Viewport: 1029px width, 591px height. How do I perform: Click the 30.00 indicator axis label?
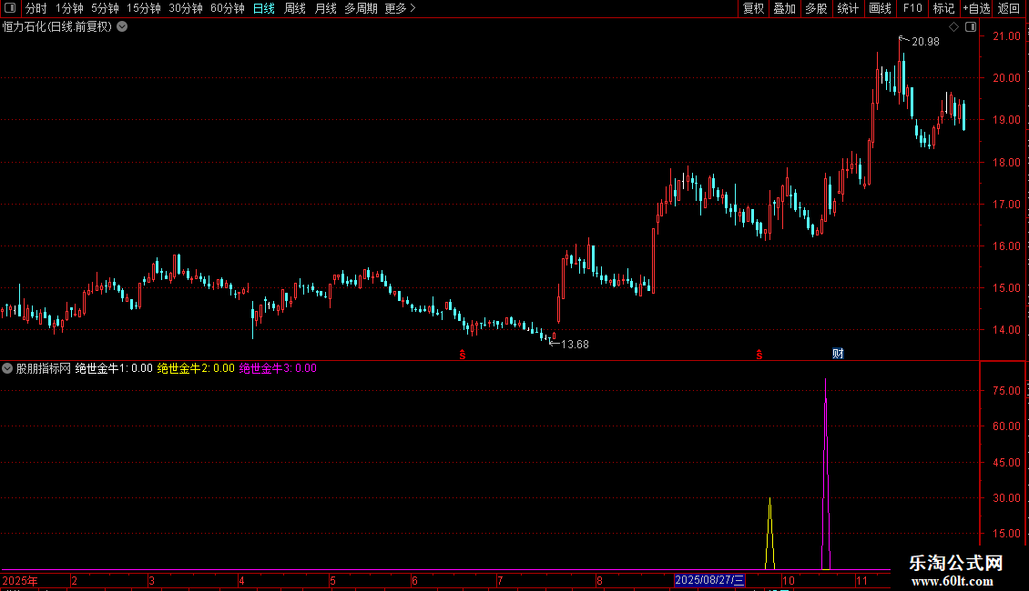tap(1006, 498)
